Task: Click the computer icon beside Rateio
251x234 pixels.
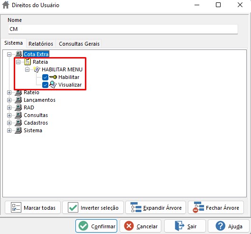Action: tap(19, 92)
